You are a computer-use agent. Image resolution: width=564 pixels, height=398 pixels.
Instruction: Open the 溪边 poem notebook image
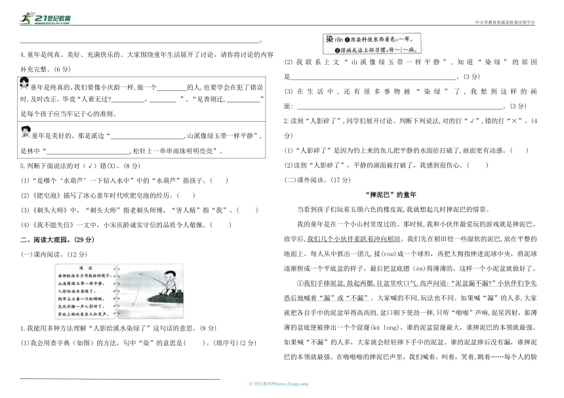point(86,291)
